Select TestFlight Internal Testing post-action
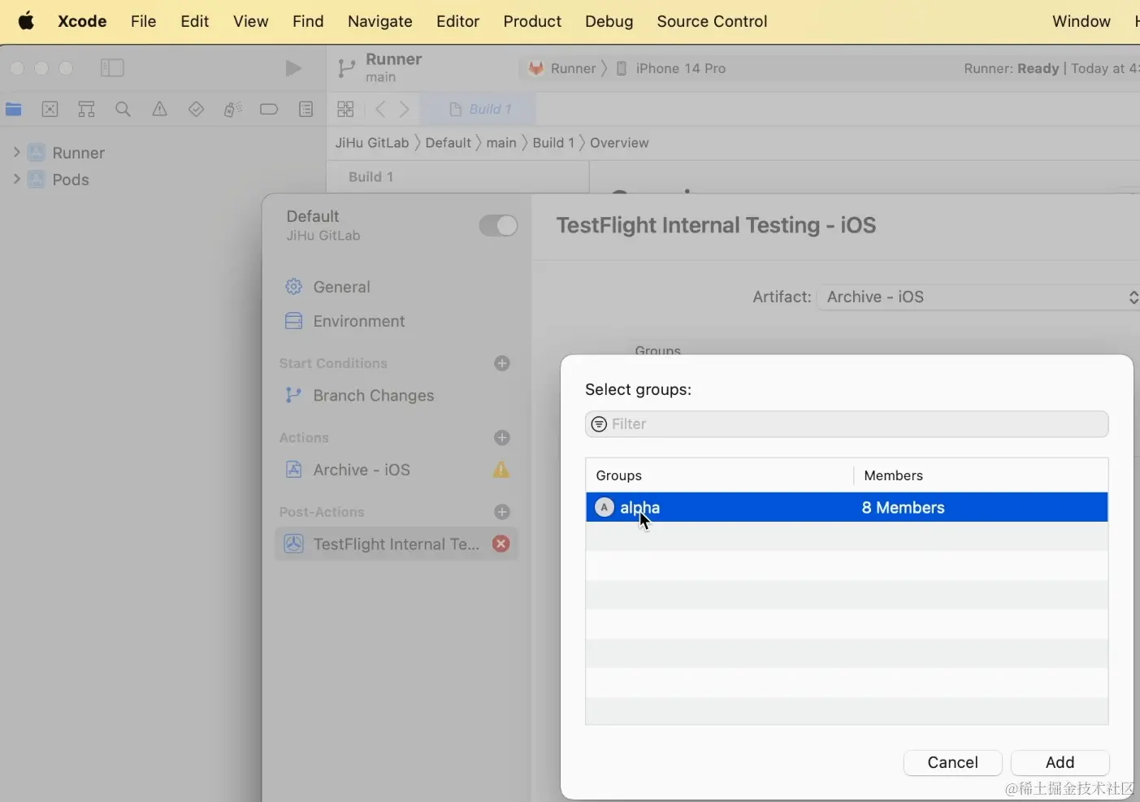This screenshot has width=1140, height=802. pos(397,544)
